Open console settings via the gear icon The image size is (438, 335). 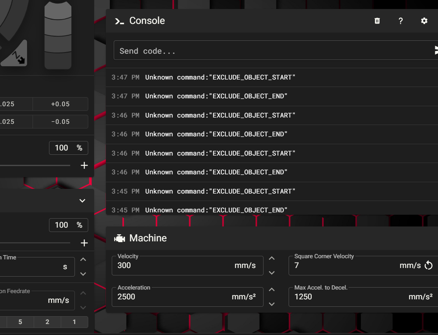point(424,21)
